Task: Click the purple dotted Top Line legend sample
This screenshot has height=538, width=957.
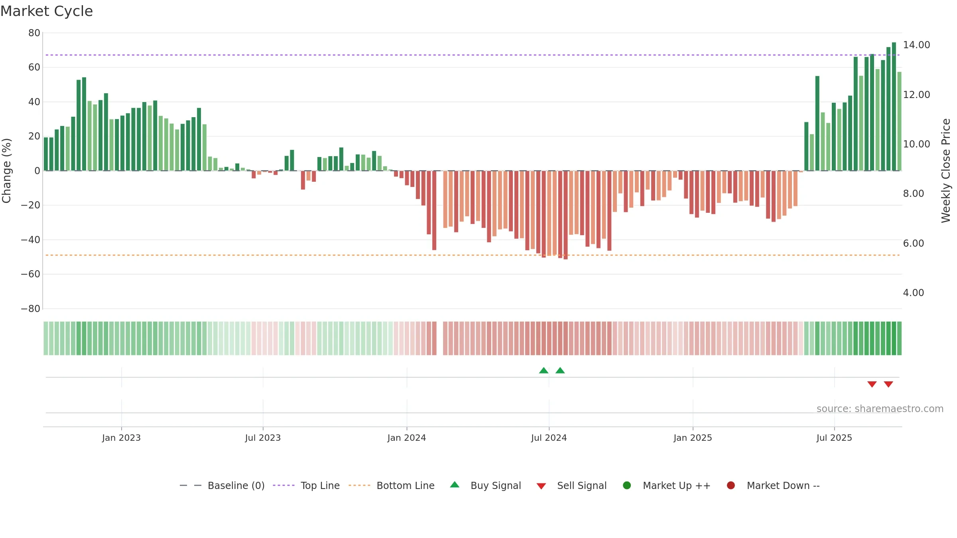Action: (284, 485)
